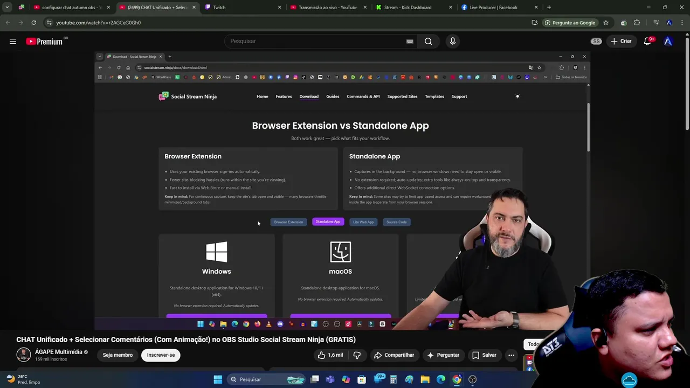Open Copilot from taskbar
The height and width of the screenshot is (388, 690).
click(346, 379)
